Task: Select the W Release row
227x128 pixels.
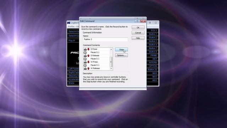Action: pyautogui.click(x=96, y=68)
